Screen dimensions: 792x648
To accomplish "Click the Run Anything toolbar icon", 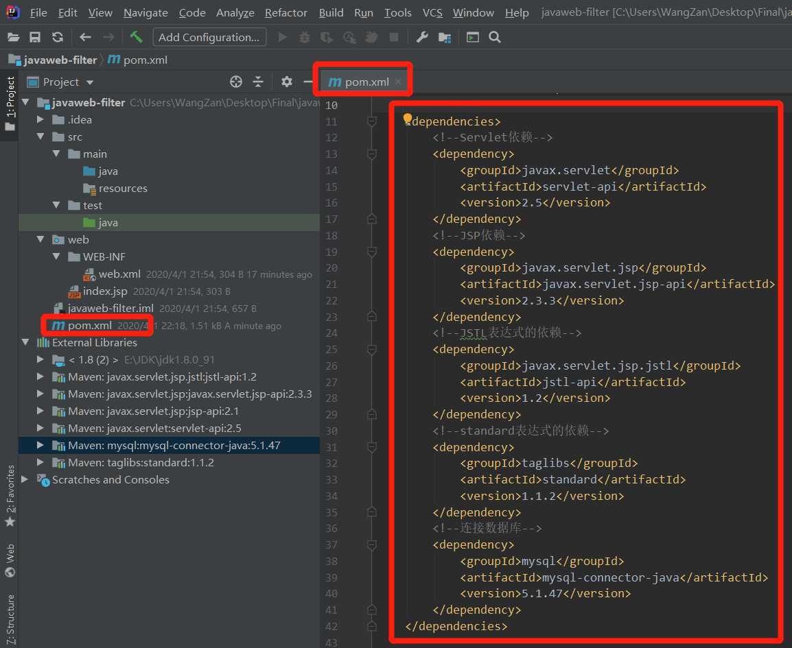I will (472, 37).
